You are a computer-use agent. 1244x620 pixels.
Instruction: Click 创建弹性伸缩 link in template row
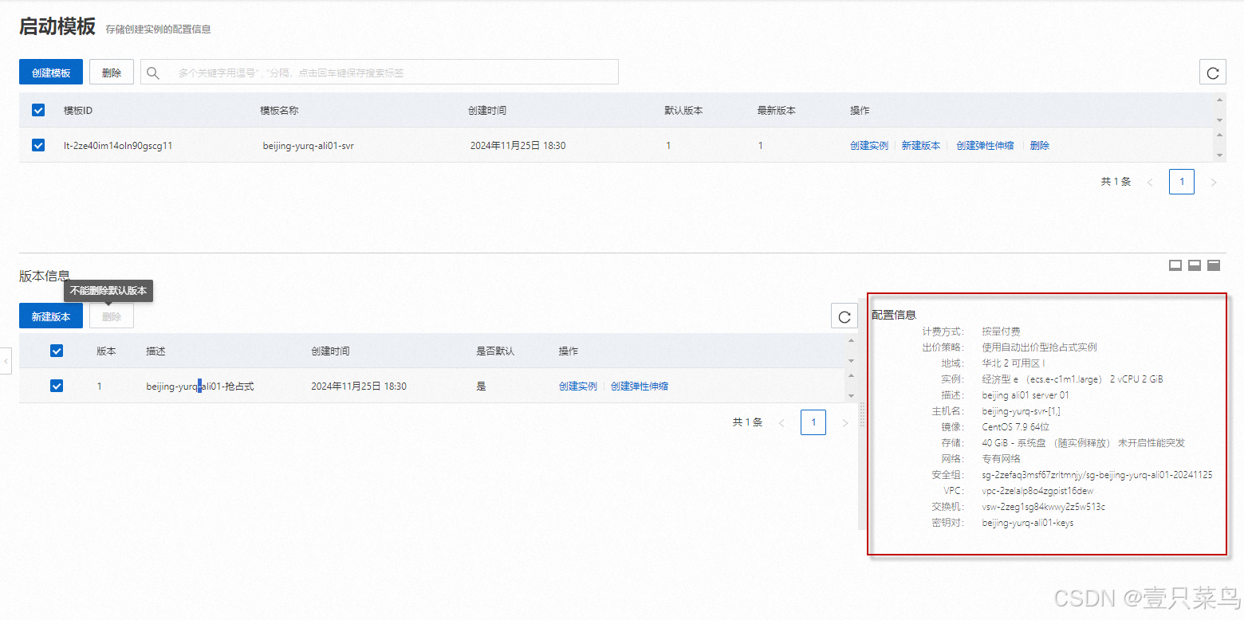(986, 146)
